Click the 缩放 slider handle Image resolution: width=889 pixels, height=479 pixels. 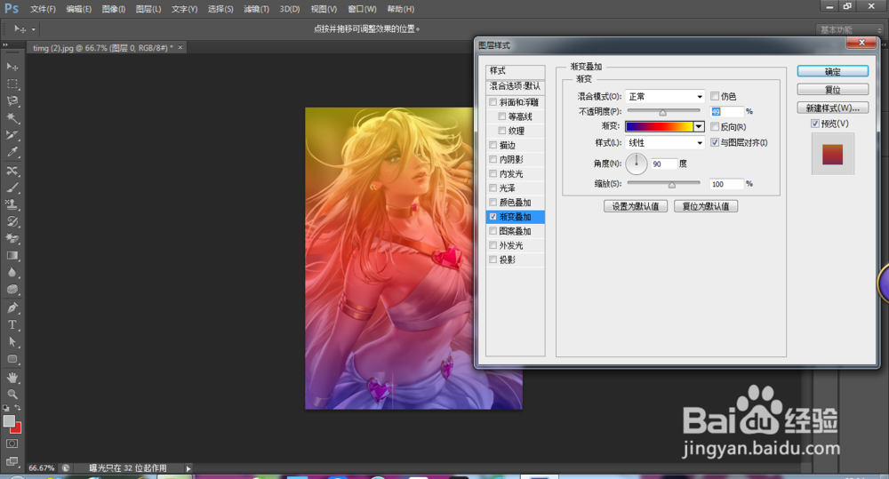point(672,185)
